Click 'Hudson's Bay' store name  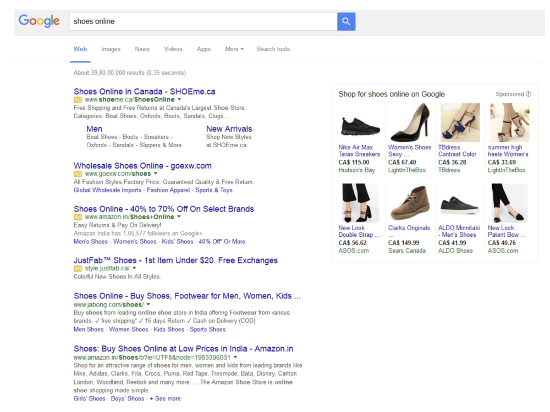point(357,170)
